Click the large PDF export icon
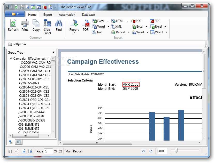 86,23
